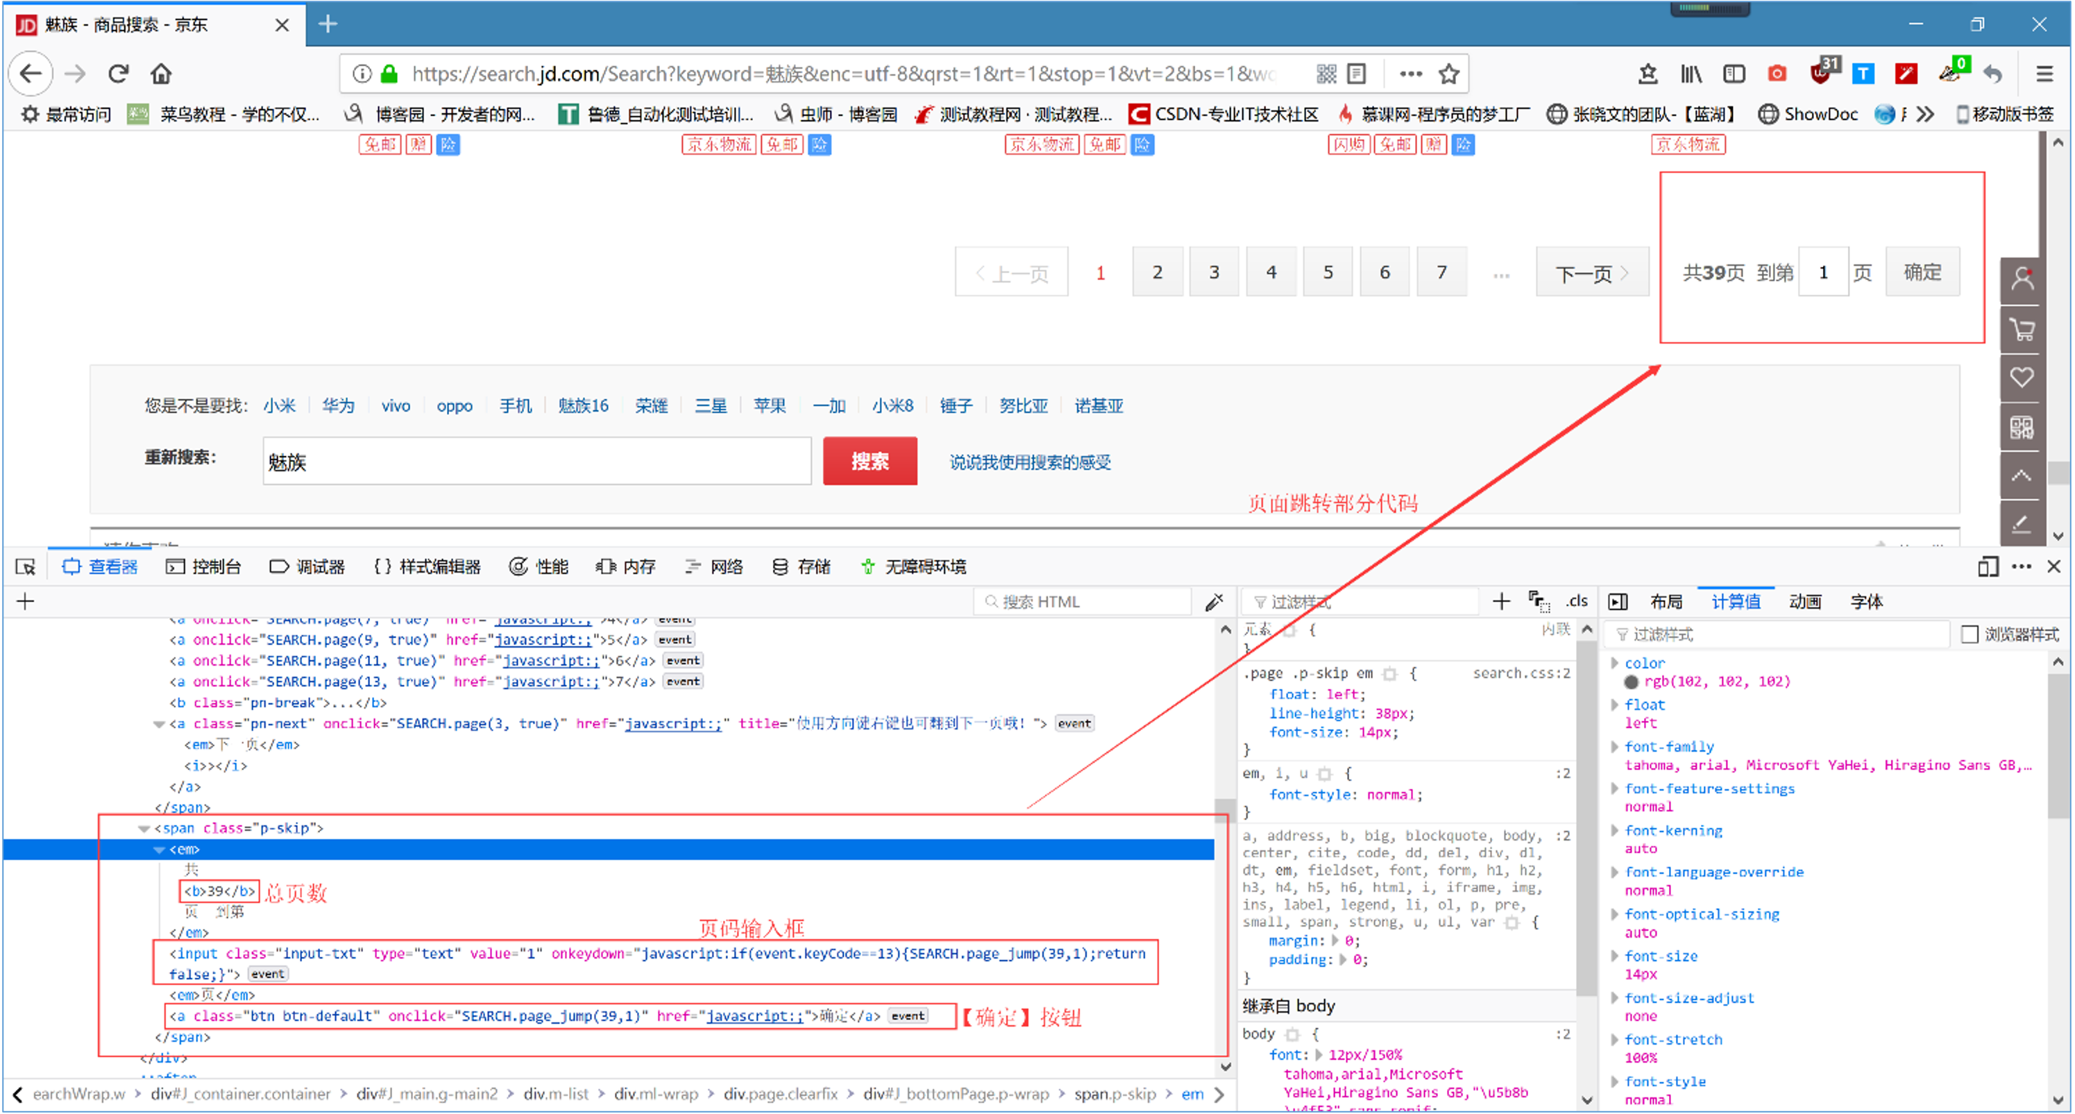Image resolution: width=2075 pixels, height=1114 pixels.
Task: Switch to the 布局 layout tab
Action: pyautogui.click(x=1667, y=601)
